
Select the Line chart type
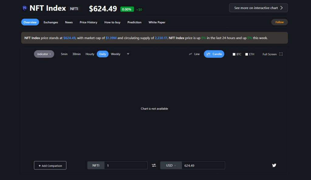[194, 54]
